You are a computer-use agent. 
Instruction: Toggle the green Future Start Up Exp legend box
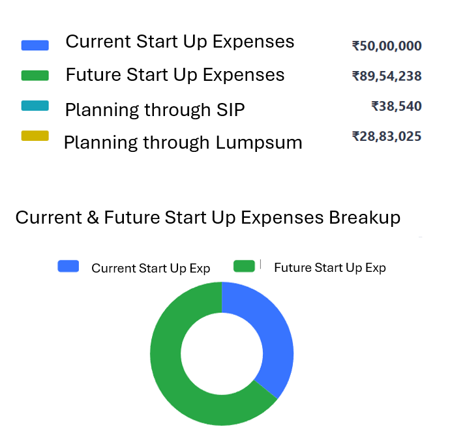(244, 266)
